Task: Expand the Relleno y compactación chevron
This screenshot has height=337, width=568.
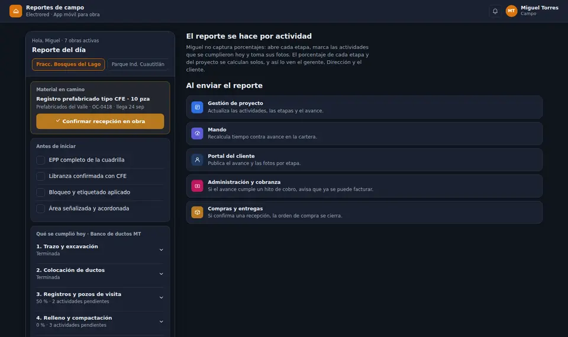Action: [x=161, y=322]
